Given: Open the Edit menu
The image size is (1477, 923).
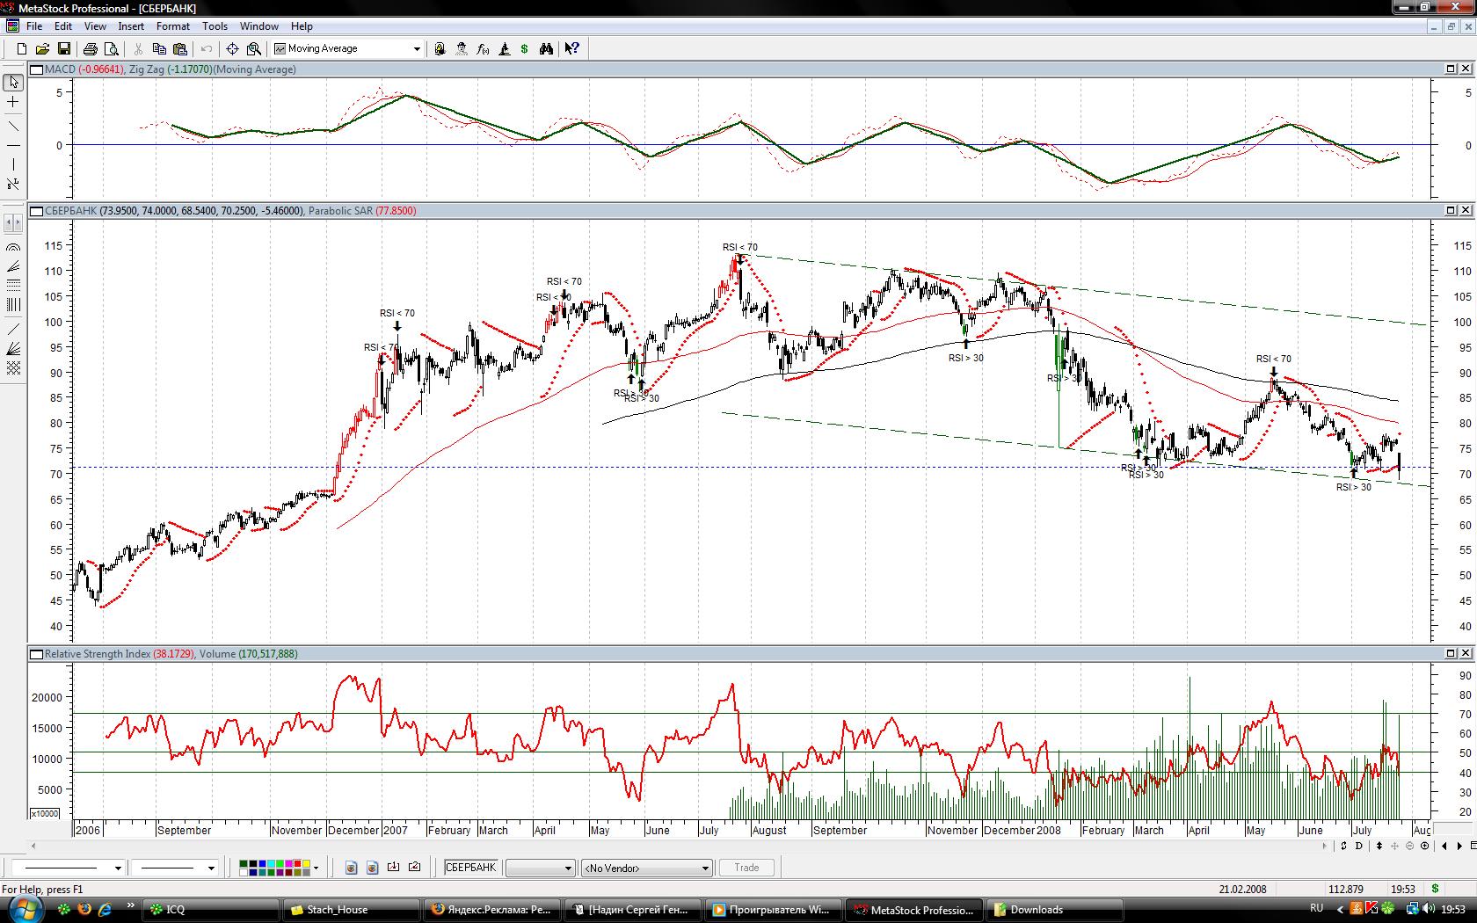Looking at the screenshot, I should [63, 26].
